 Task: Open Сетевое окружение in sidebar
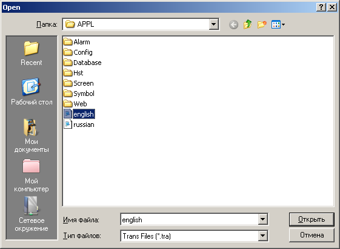(x=32, y=214)
